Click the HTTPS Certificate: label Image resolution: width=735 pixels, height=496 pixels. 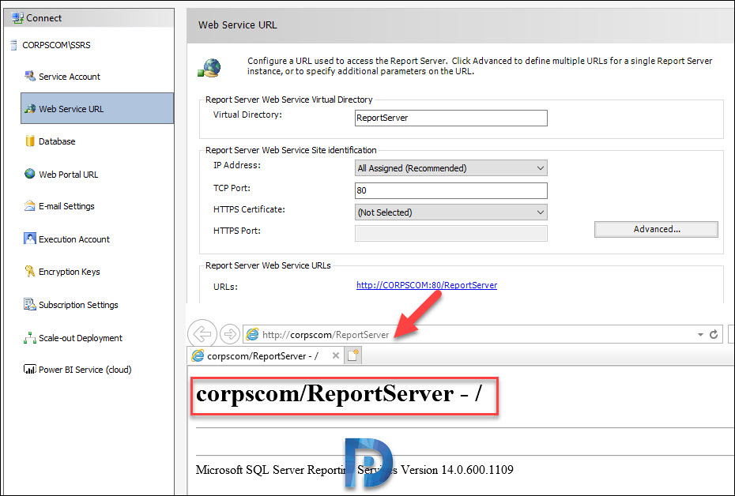coord(249,209)
